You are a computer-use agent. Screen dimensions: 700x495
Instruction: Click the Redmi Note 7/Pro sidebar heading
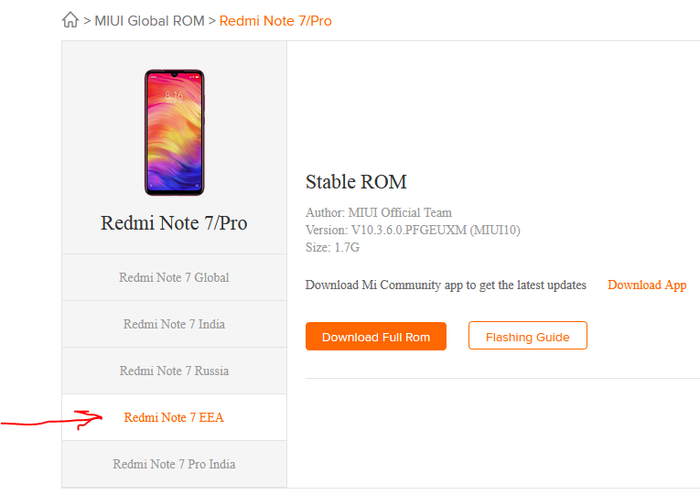(174, 222)
